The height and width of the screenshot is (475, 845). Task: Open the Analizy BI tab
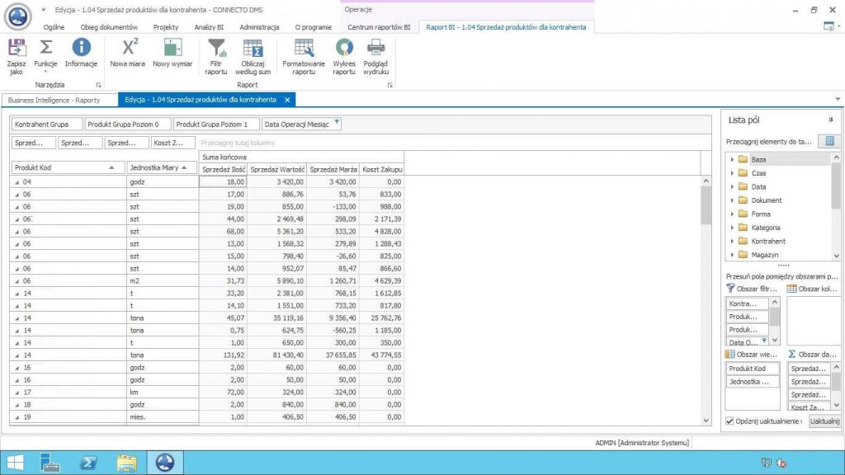tap(209, 27)
